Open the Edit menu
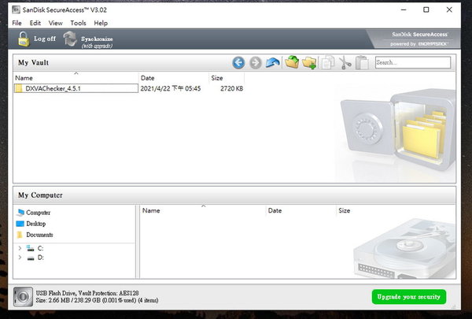 pyautogui.click(x=35, y=23)
